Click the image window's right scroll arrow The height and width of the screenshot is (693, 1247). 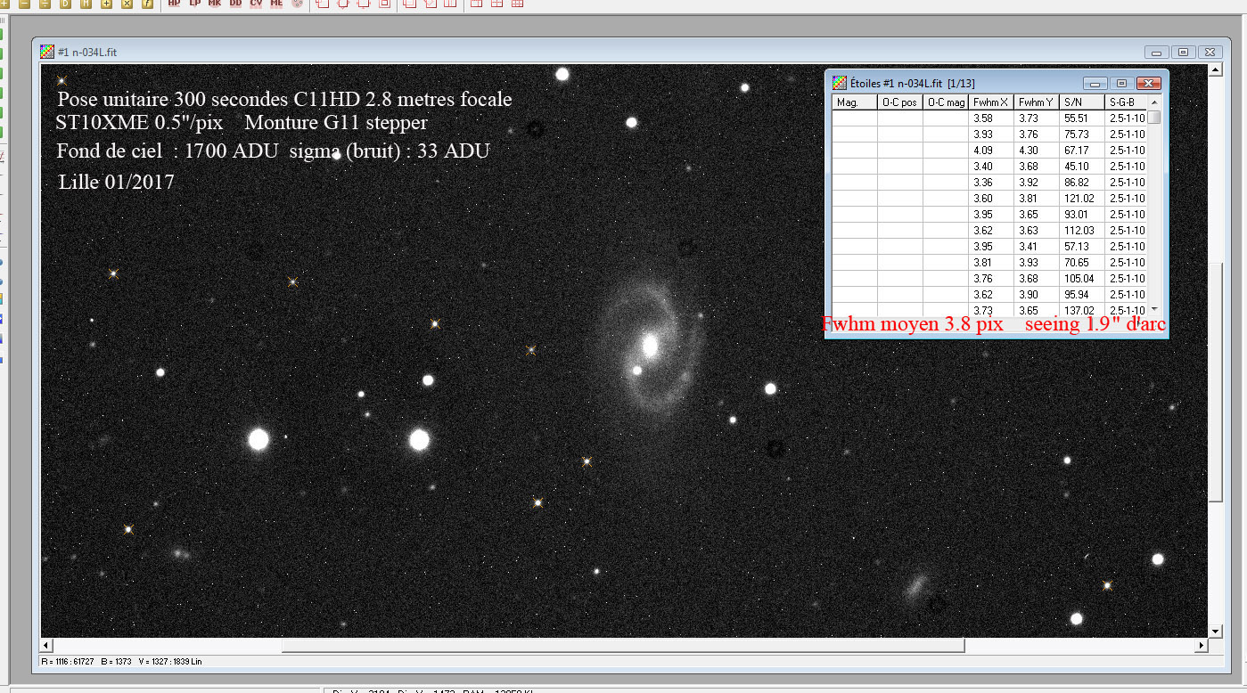(x=1202, y=645)
